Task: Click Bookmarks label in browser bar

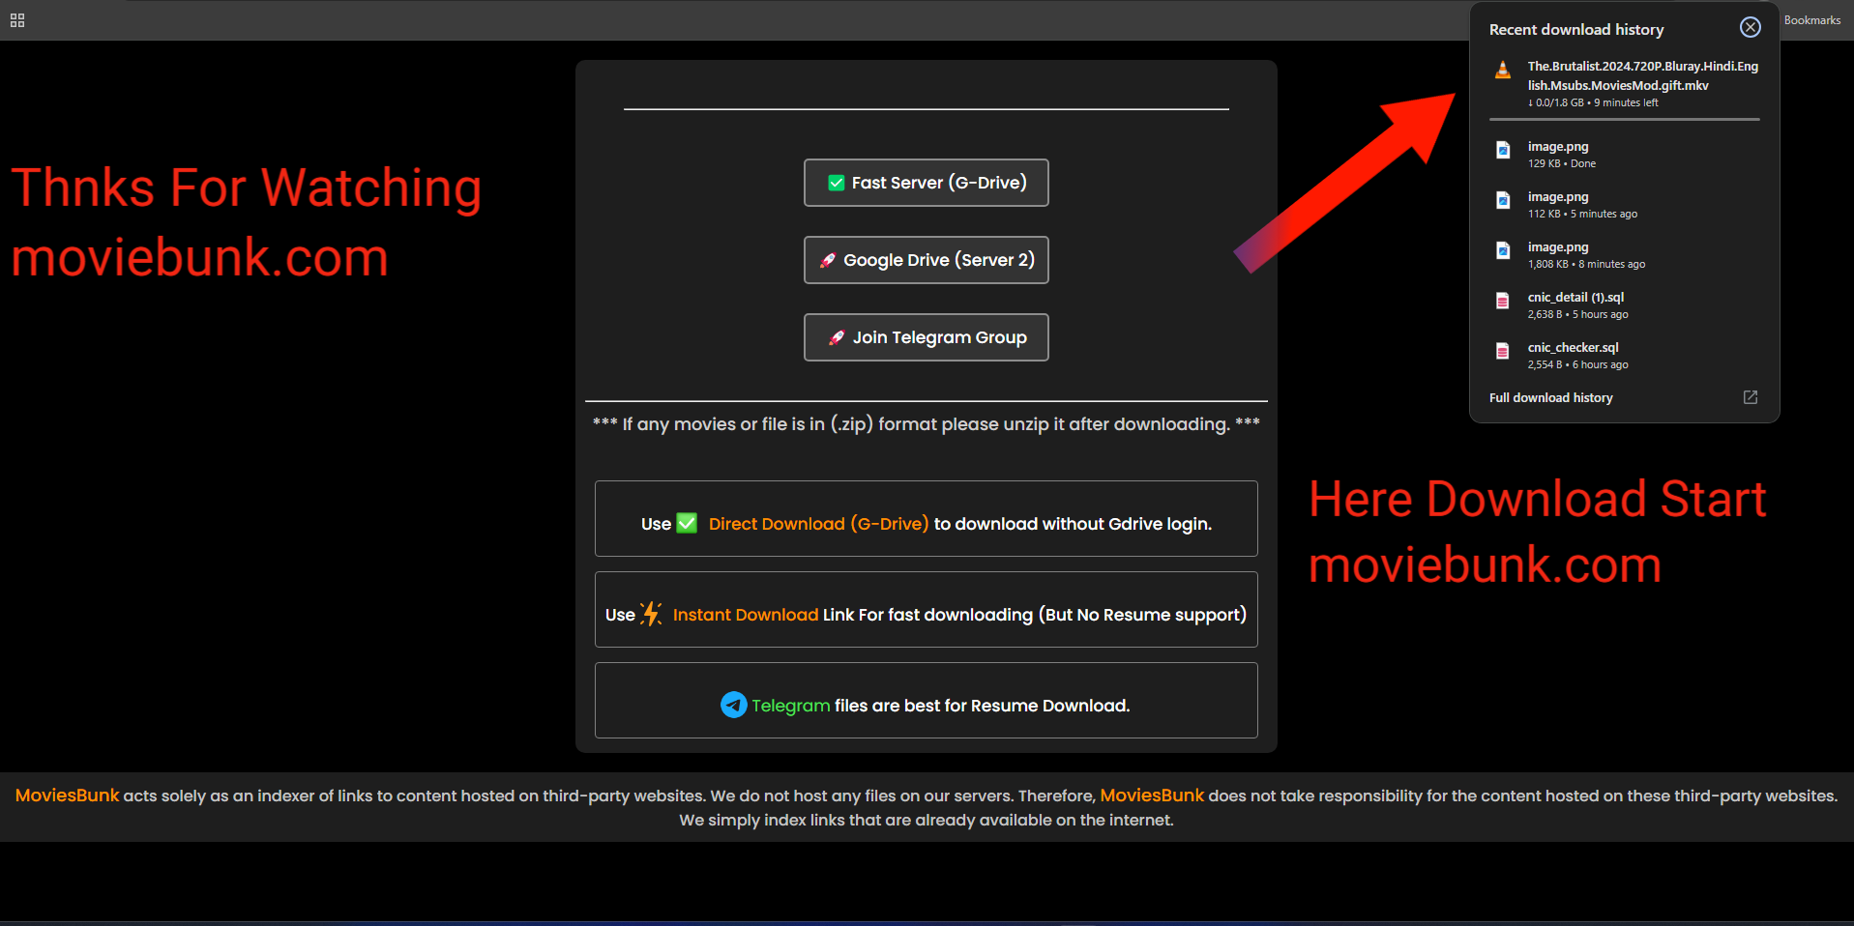Action: click(x=1811, y=20)
